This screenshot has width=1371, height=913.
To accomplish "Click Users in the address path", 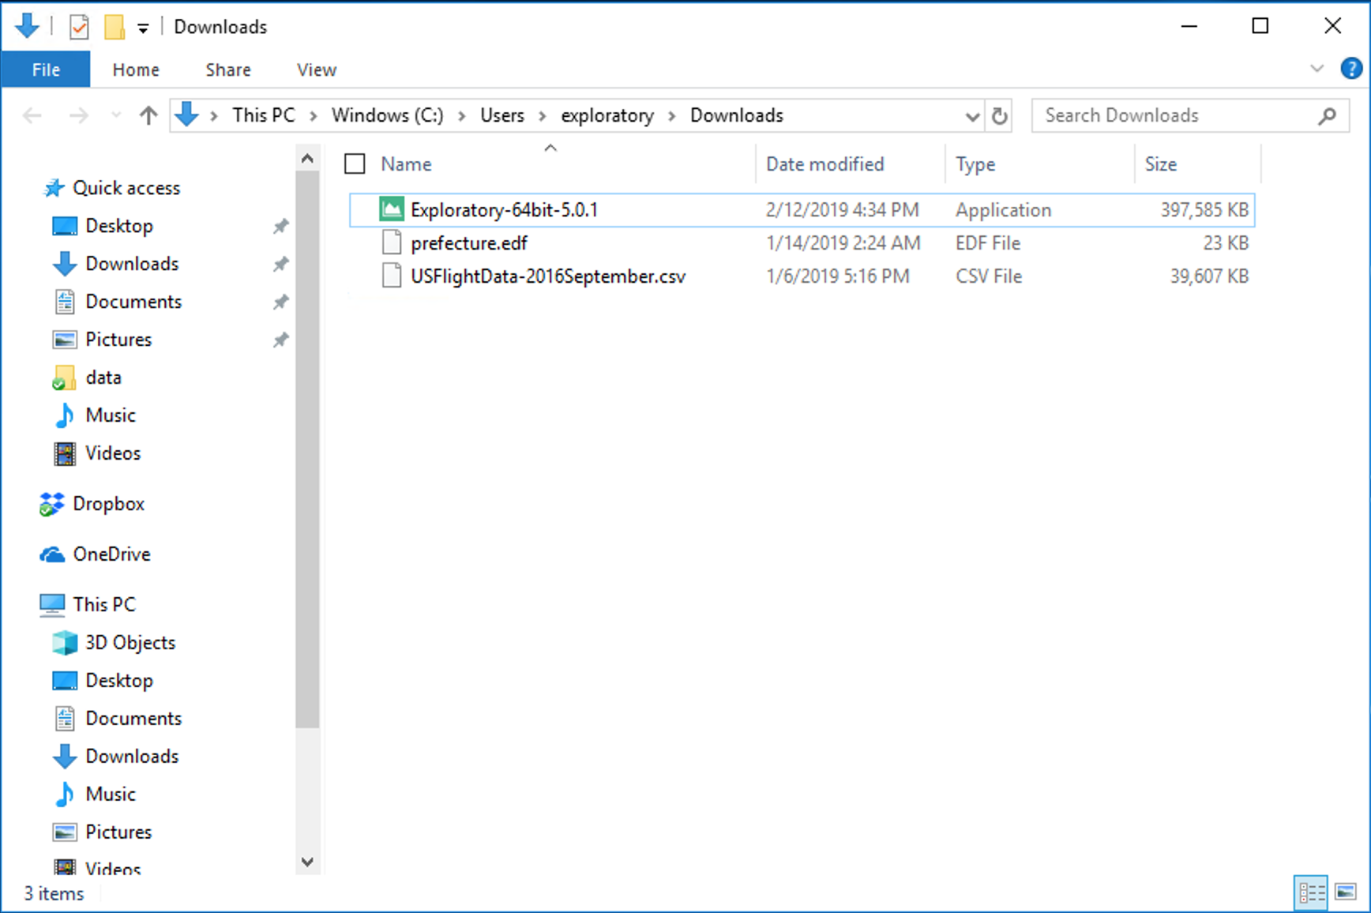I will 502,115.
